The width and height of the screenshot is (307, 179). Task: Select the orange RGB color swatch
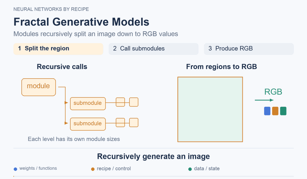pos(275,111)
